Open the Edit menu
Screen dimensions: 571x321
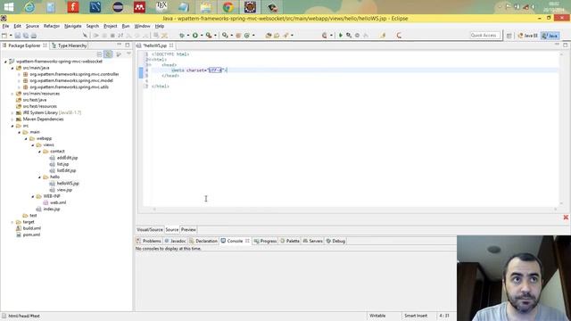click(18, 26)
